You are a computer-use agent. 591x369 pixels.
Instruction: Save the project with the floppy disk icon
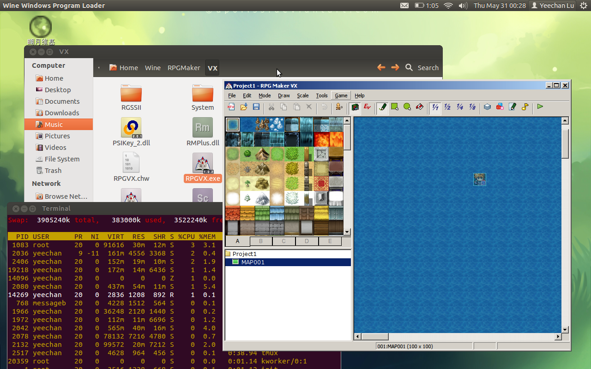(256, 107)
